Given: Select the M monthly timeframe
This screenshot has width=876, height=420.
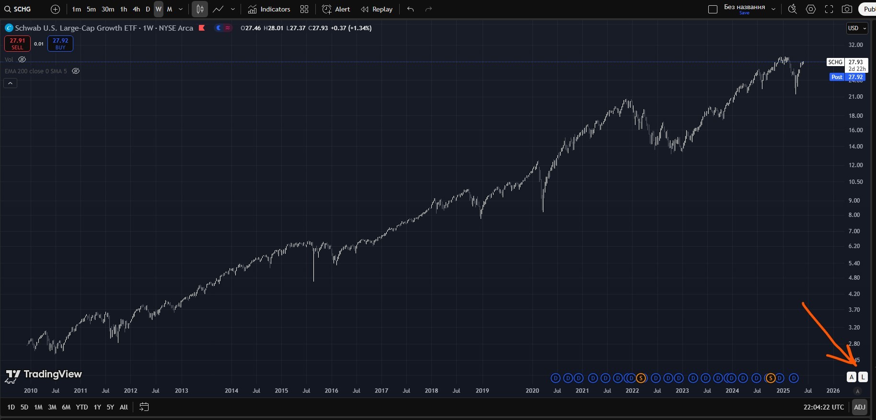Looking at the screenshot, I should coord(169,9).
